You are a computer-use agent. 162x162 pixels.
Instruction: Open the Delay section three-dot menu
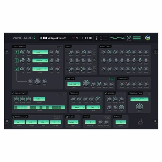point(101,94)
